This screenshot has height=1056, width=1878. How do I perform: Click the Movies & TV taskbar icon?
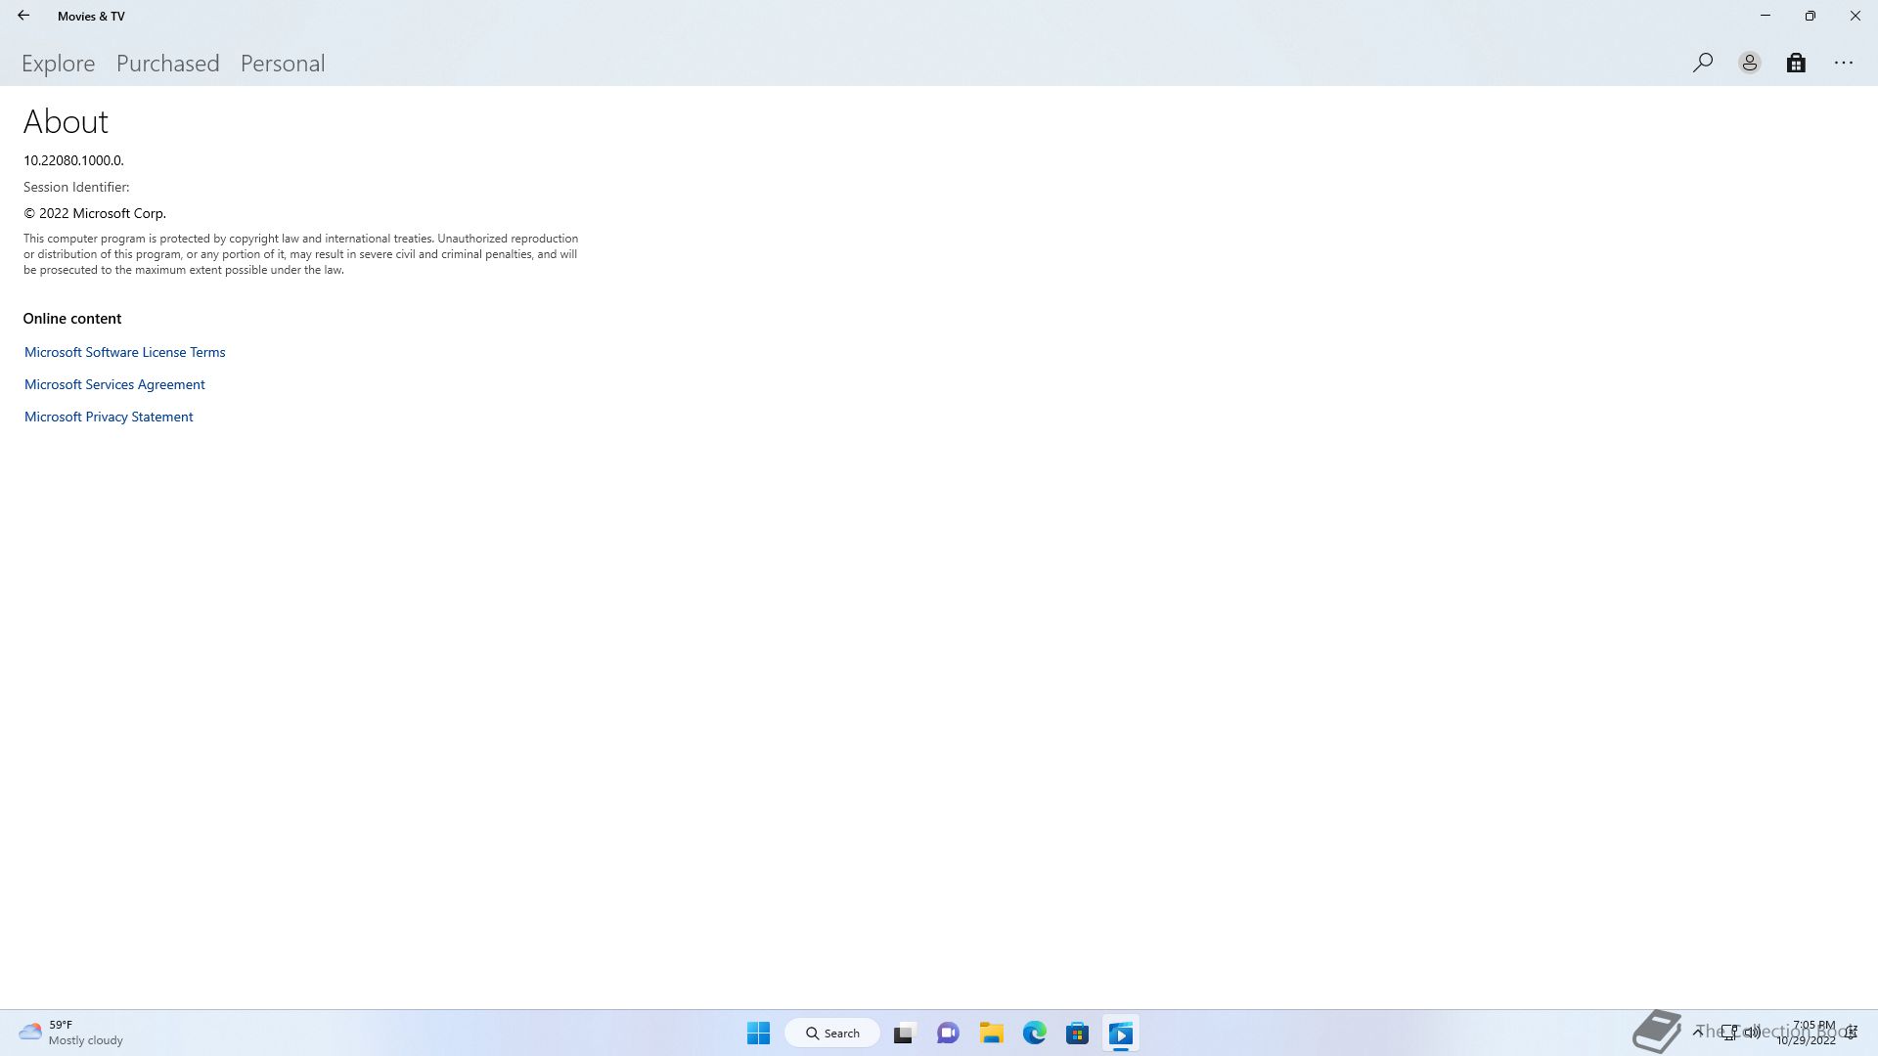point(1121,1033)
